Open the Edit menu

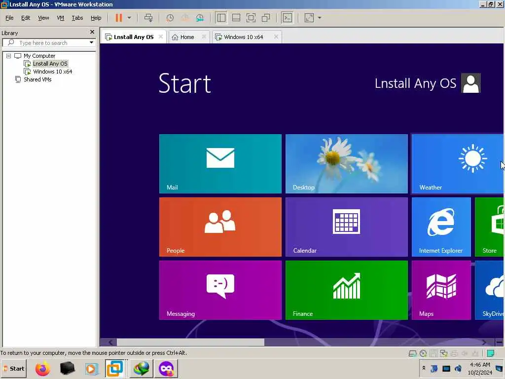[x=26, y=18]
